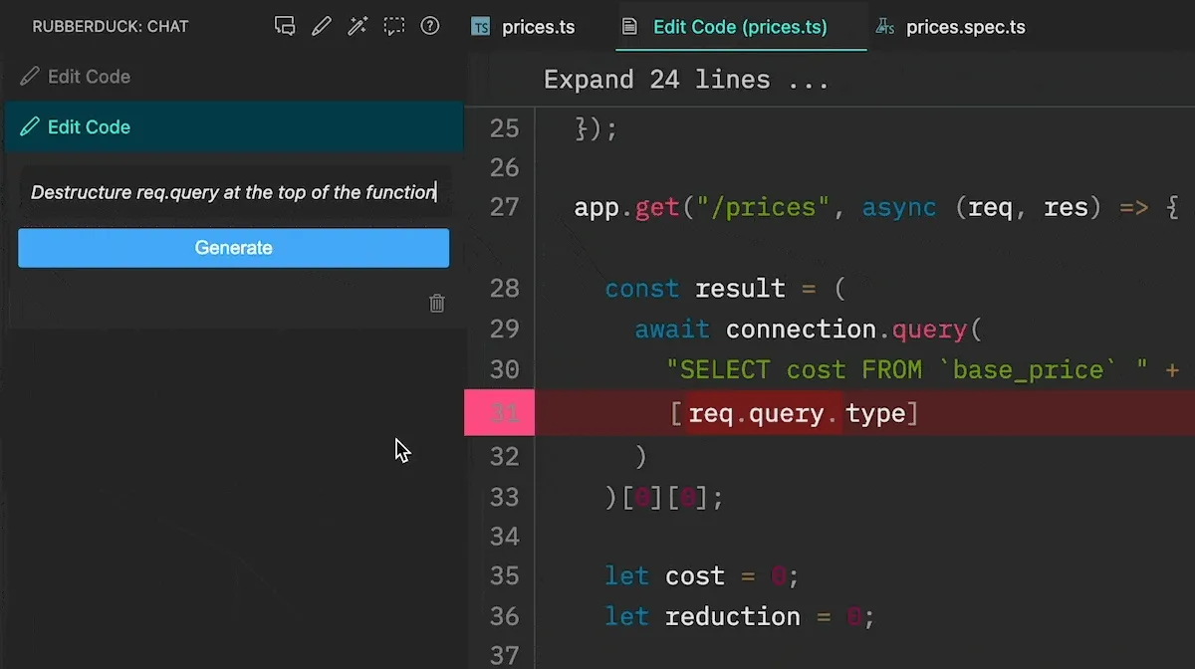Screen dimensions: 1195x669
Task: Expand 24 hidden lines in the diff
Action: click(686, 80)
